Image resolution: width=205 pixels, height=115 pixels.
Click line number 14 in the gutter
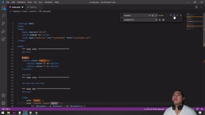(x=12, y=61)
